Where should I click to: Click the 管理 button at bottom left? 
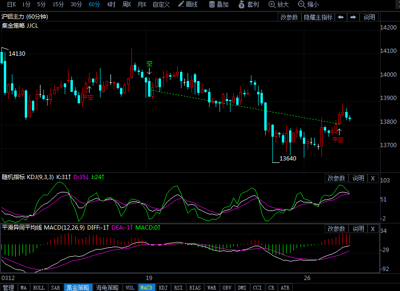click(x=9, y=288)
